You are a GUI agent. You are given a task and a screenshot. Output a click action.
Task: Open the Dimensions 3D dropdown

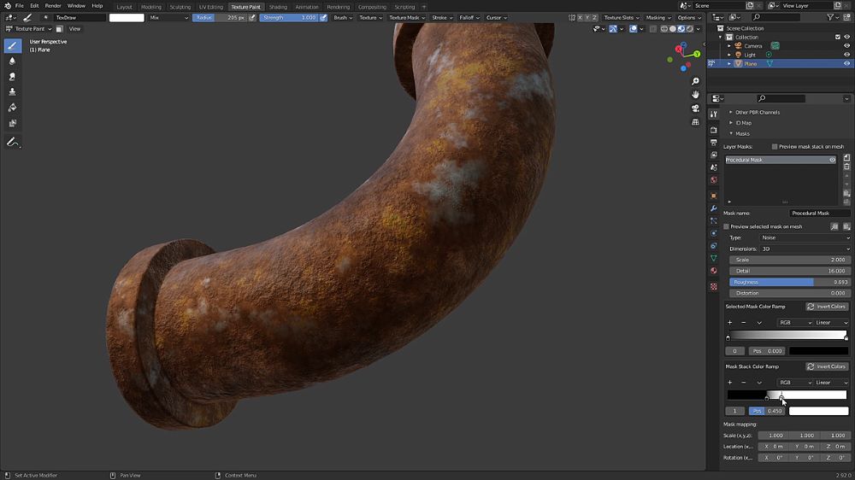(x=805, y=249)
